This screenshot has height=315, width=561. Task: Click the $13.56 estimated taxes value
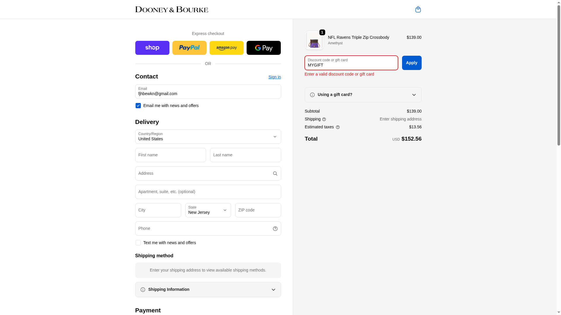[415, 127]
